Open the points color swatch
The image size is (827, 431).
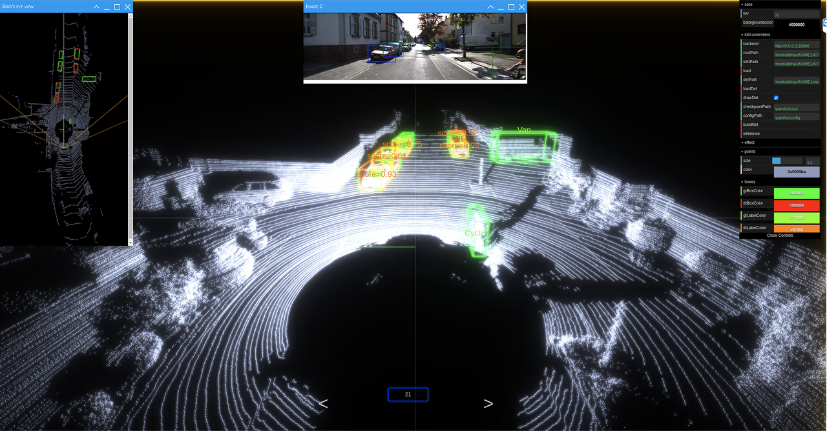(x=797, y=172)
